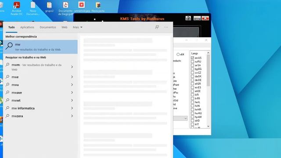Close the KMS Tools window
Viewport: 281px width, 158px height.
tap(205, 18)
